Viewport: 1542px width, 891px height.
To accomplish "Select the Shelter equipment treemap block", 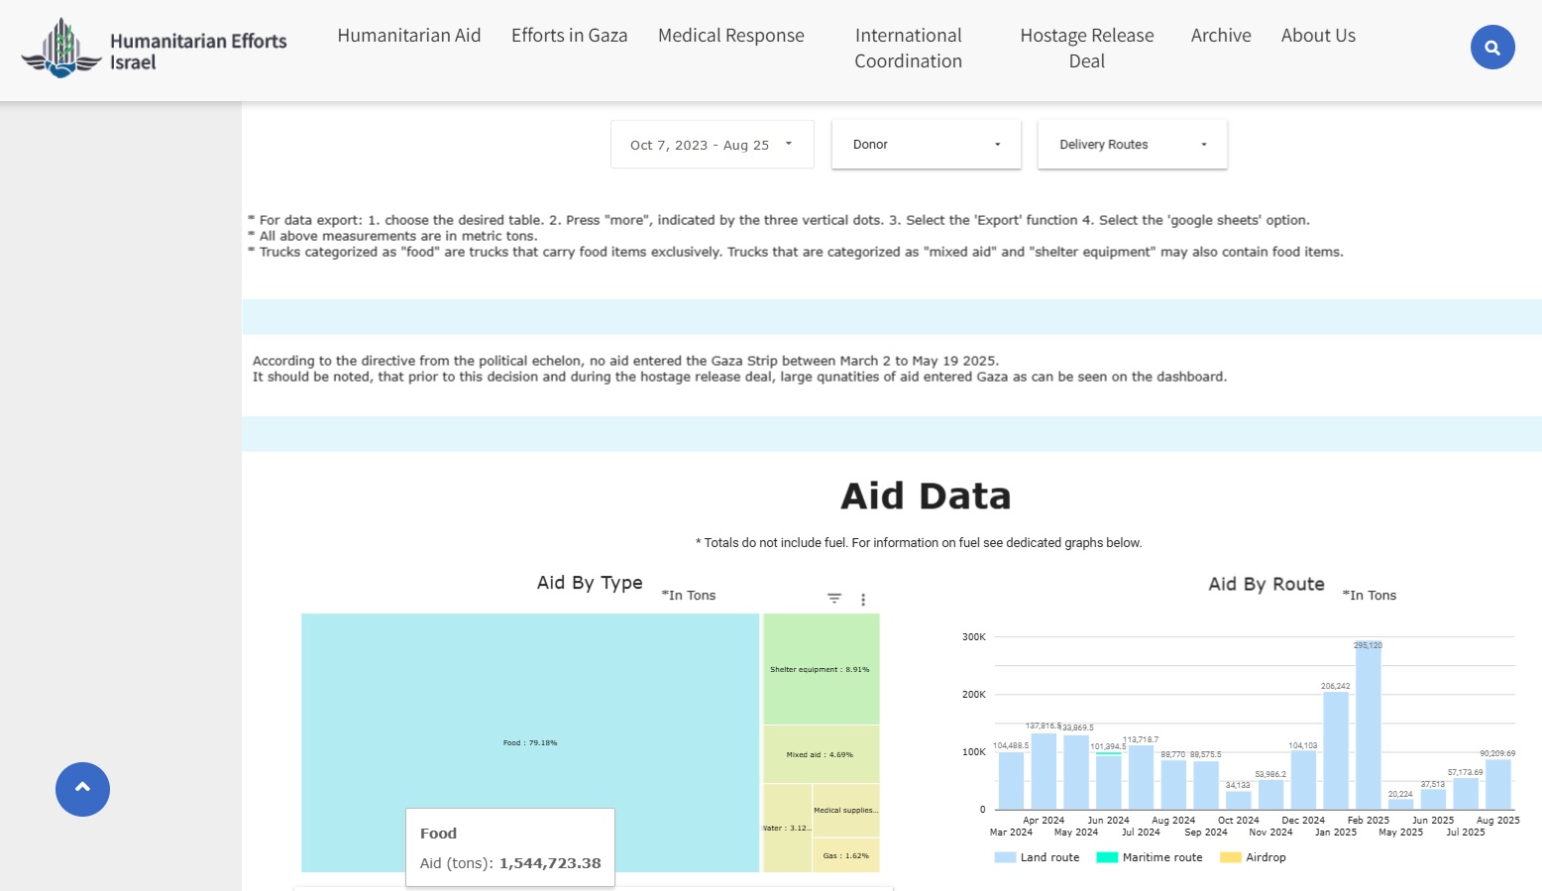I will click(821, 670).
